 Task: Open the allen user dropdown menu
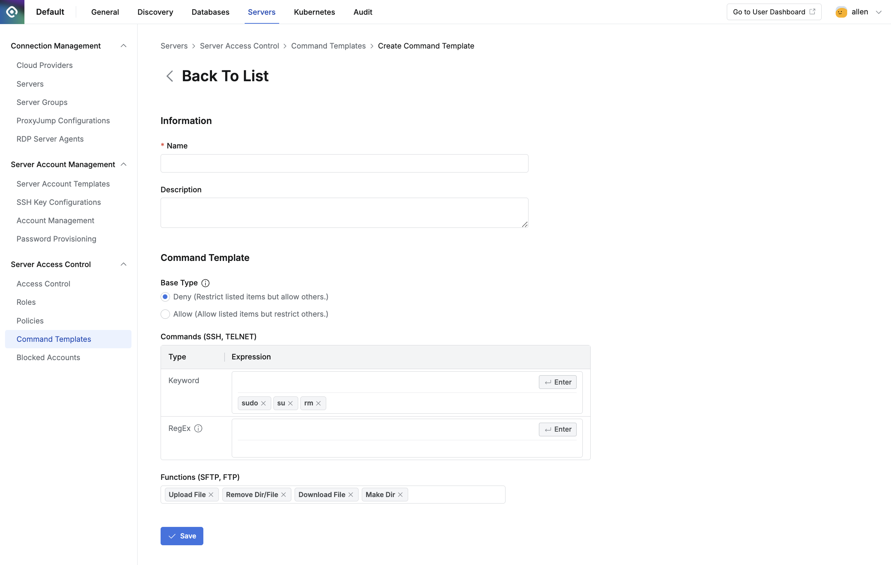click(878, 12)
